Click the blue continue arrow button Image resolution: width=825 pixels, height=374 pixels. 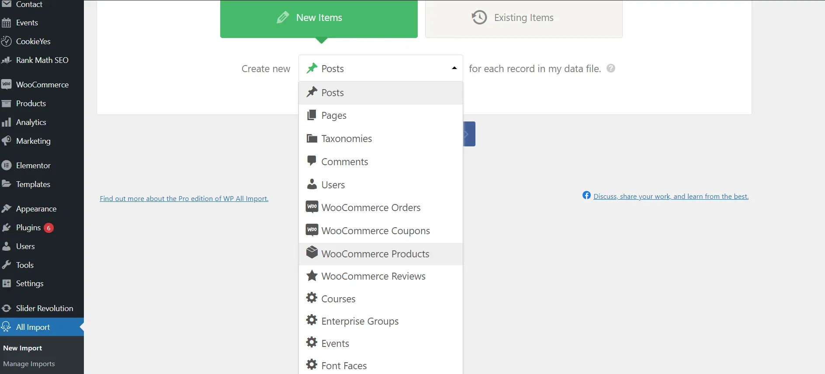pos(469,134)
